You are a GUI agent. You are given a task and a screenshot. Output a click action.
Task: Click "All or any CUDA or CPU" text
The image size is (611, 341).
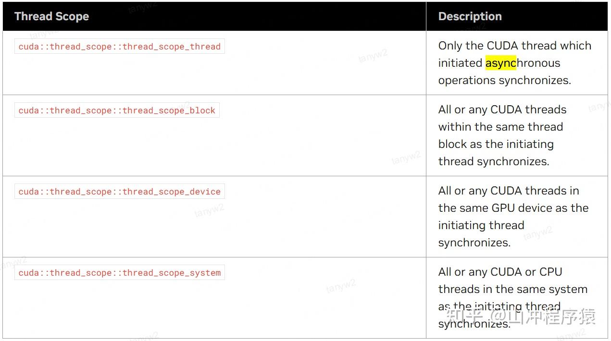click(500, 272)
